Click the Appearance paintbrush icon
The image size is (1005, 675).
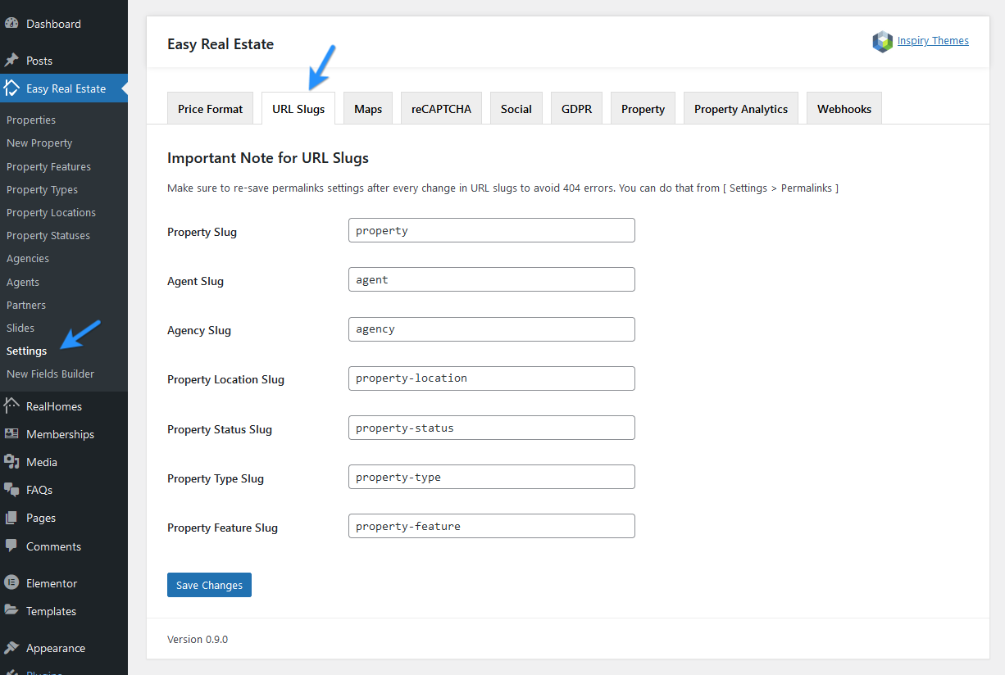coord(11,648)
